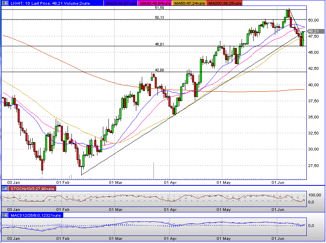Viewport: 326px width, 243px height.
Task: Click the 30,00 price axis label
Action: pyautogui.click(x=313, y=149)
